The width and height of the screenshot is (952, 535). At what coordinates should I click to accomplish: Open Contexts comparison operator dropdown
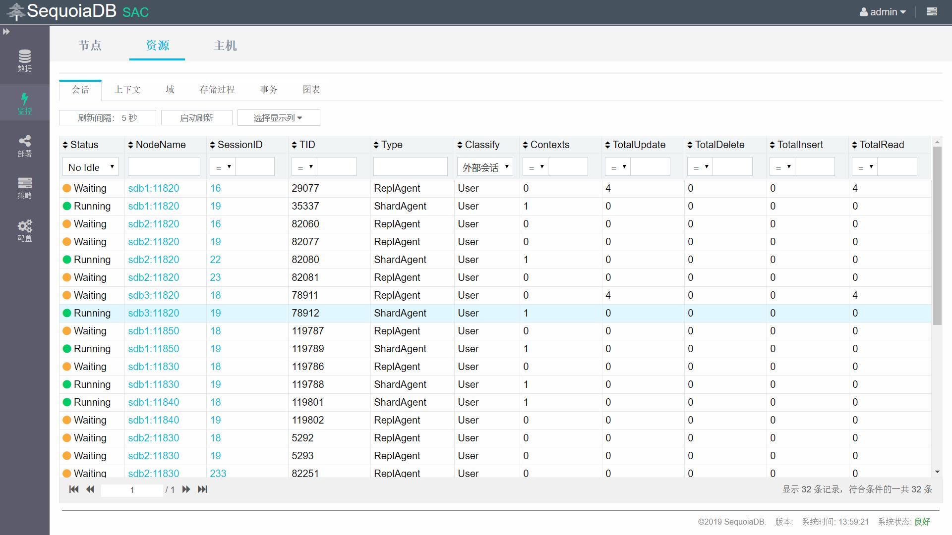coord(535,167)
